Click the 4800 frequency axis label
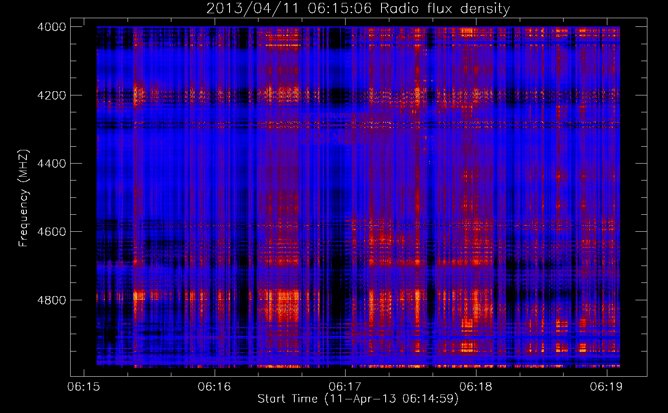 [52, 300]
